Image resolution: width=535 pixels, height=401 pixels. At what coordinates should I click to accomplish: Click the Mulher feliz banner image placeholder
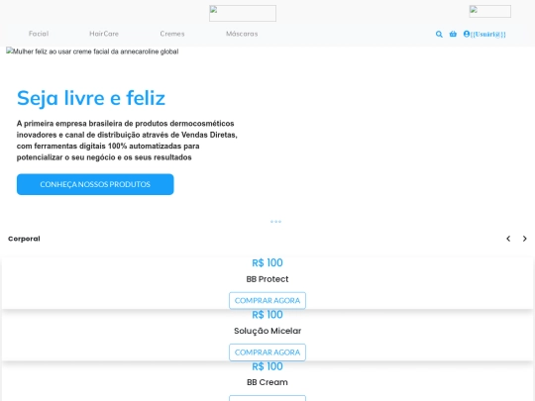tap(92, 51)
